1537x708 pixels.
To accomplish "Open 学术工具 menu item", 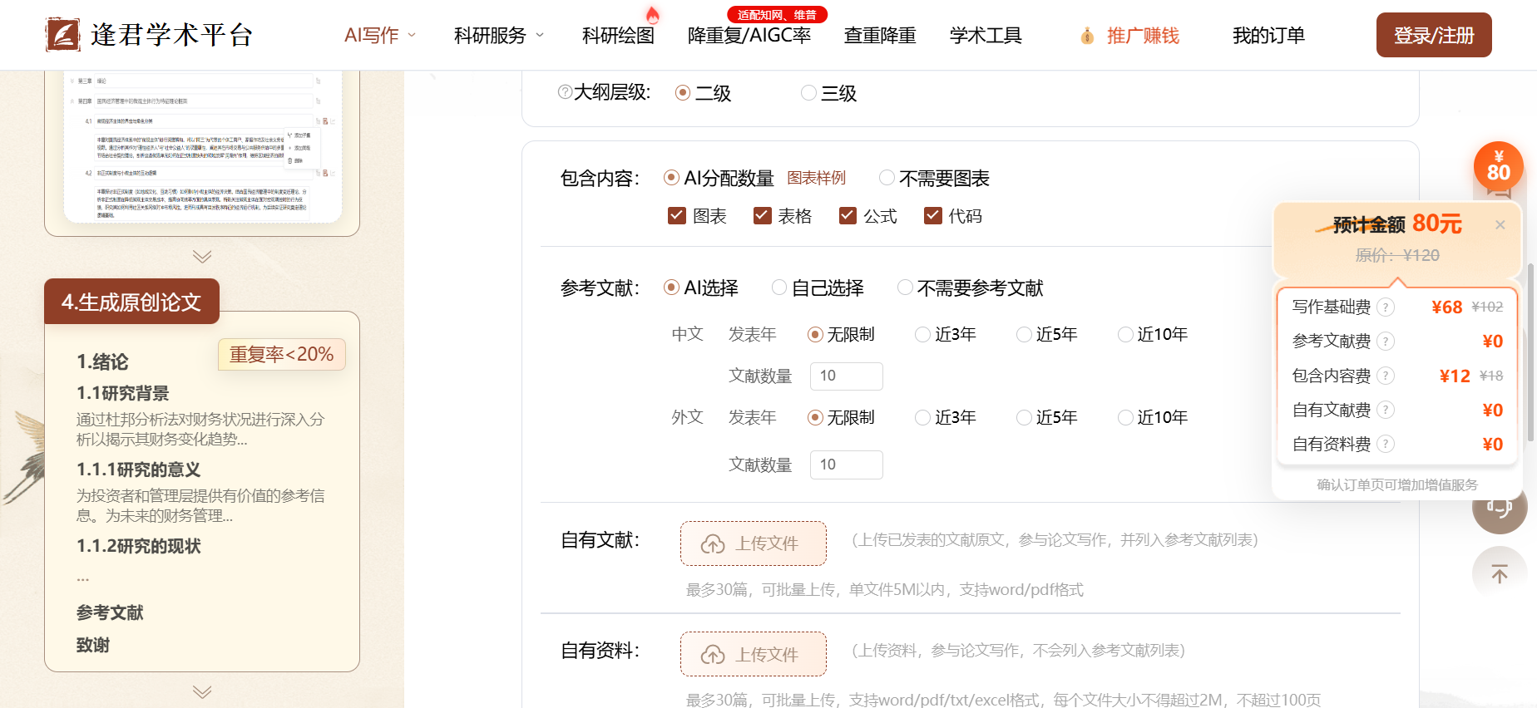I will [x=986, y=36].
